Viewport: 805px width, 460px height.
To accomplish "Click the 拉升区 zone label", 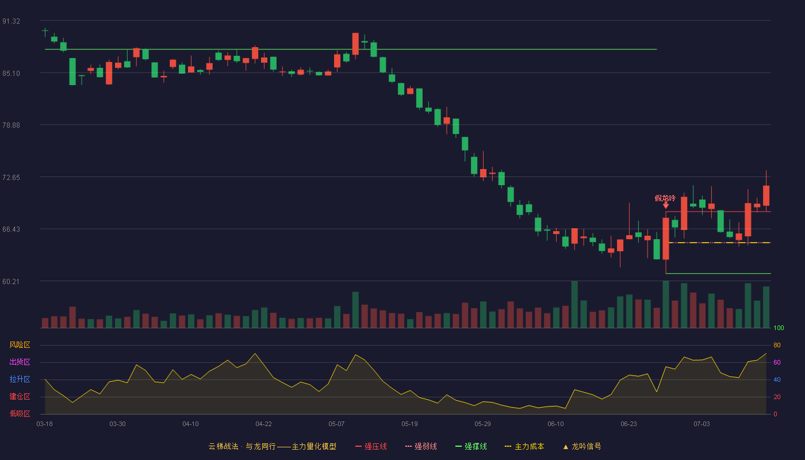I will pos(20,379).
